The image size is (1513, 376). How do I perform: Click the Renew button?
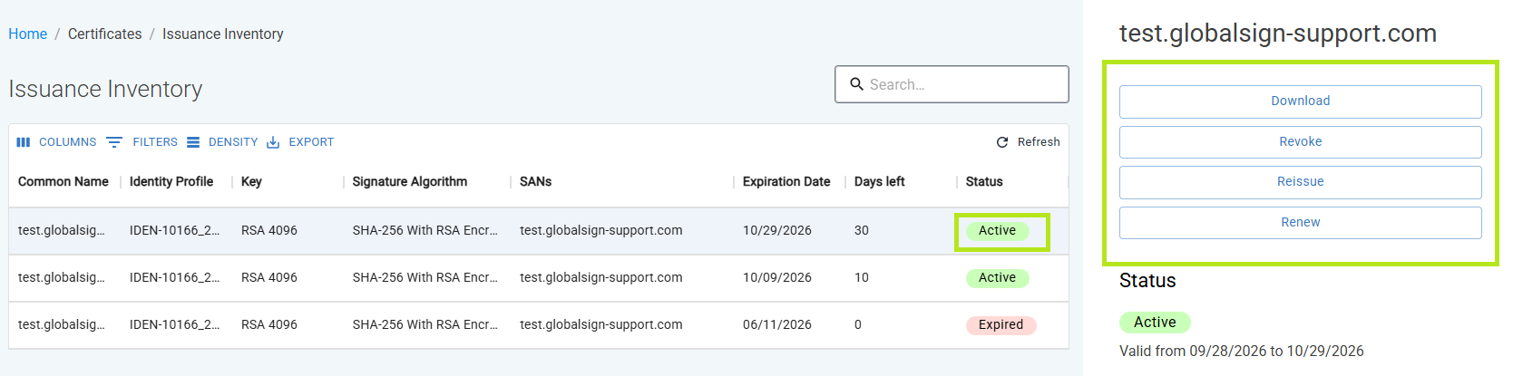pos(1300,222)
